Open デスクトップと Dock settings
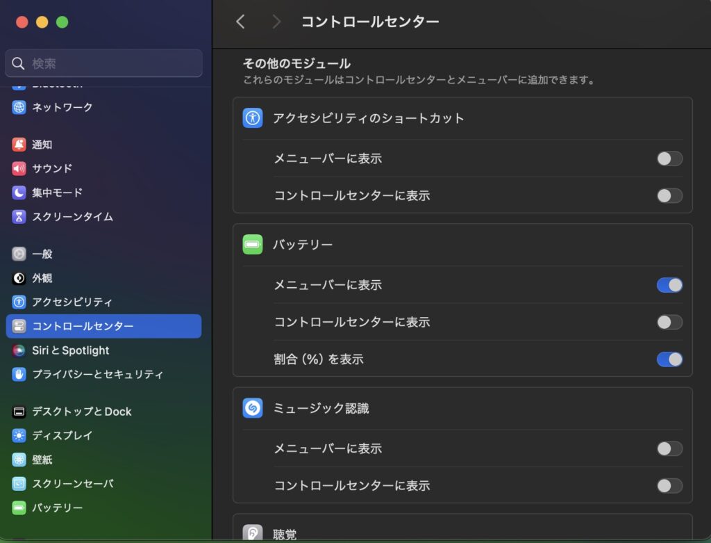 click(81, 412)
